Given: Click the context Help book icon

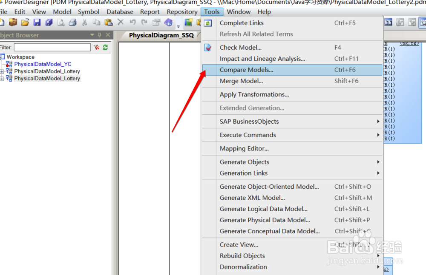Looking at the screenshot, I should 168,22.
